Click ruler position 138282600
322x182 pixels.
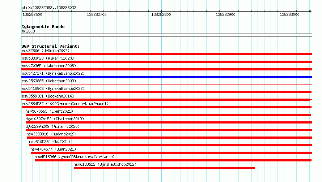(32, 14)
